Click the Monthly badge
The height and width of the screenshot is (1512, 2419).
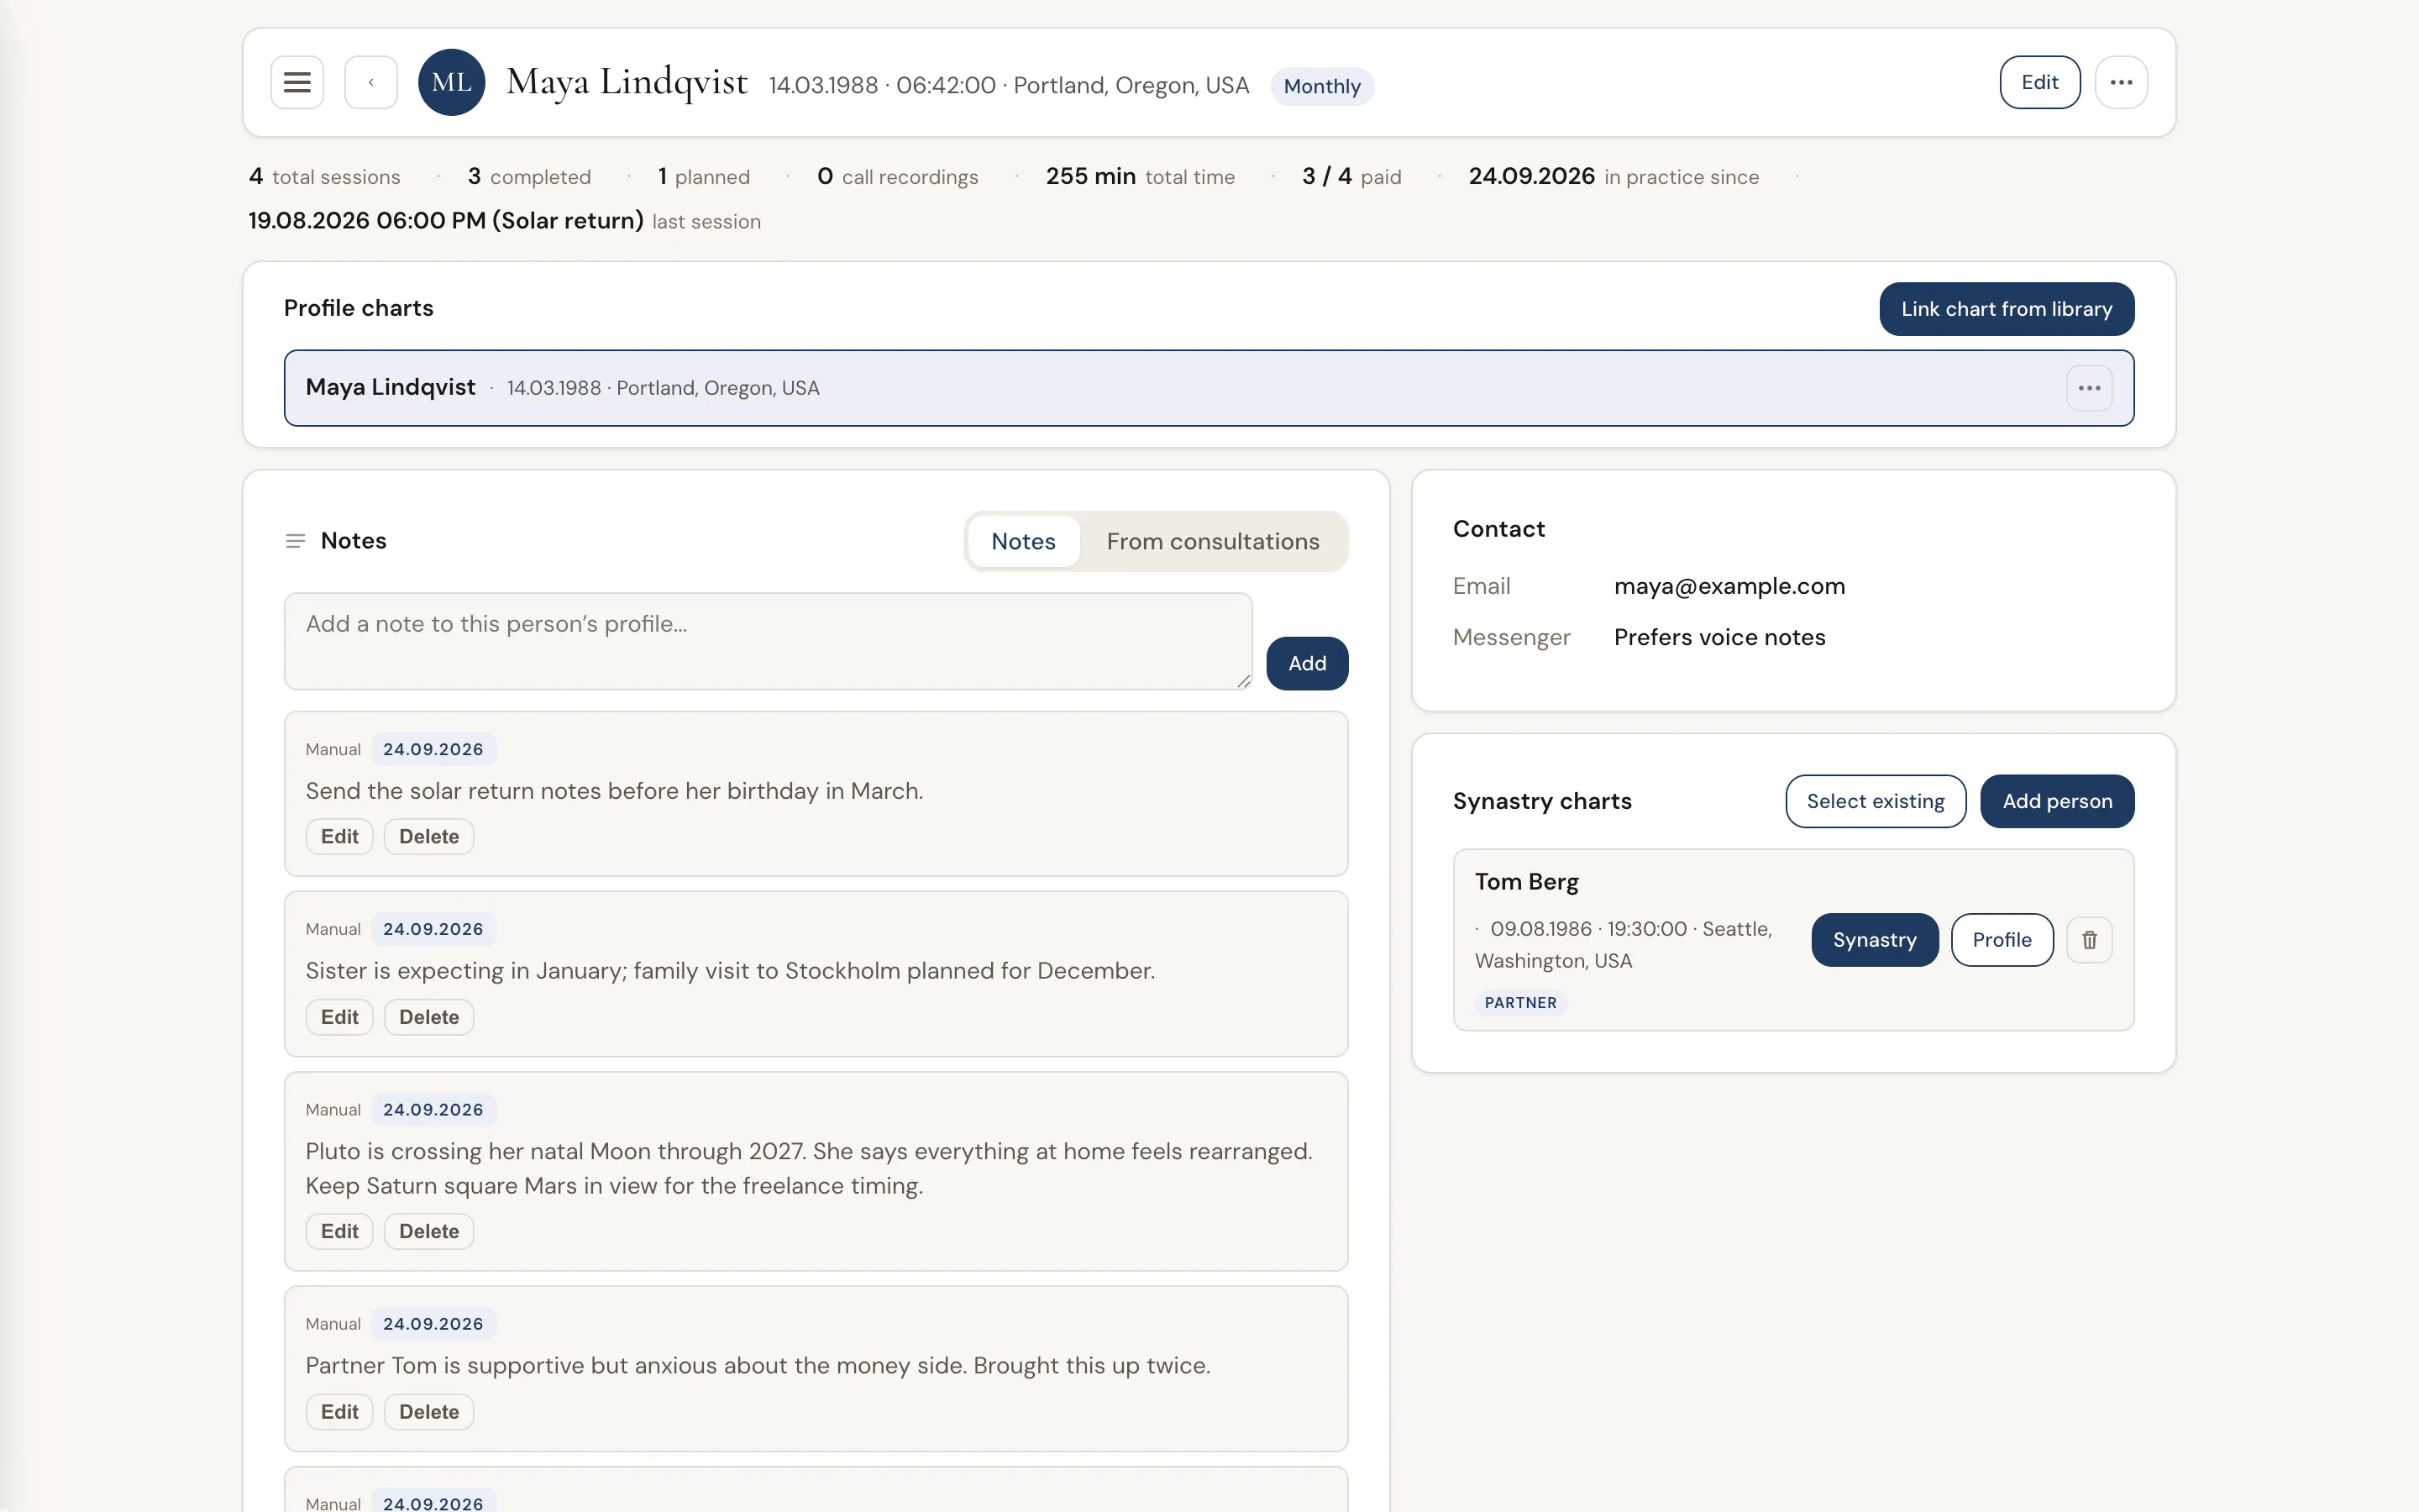click(x=1321, y=86)
